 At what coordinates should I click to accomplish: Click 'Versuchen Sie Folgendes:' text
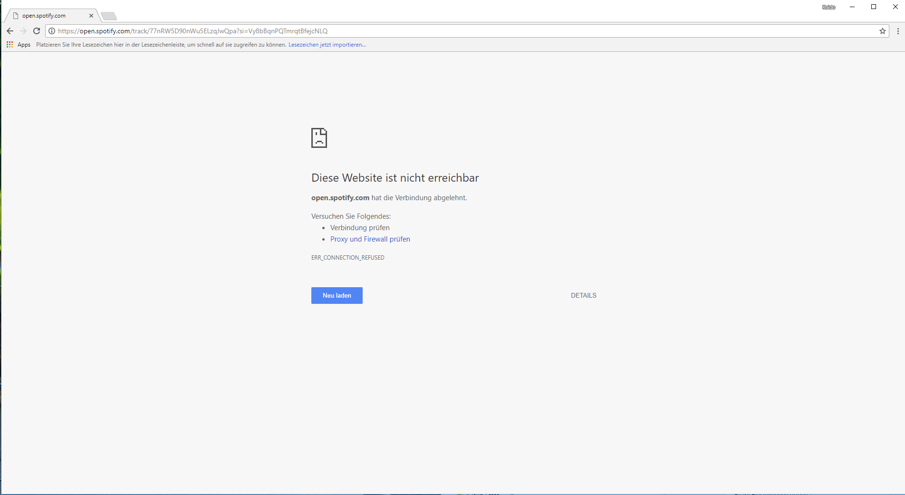351,216
